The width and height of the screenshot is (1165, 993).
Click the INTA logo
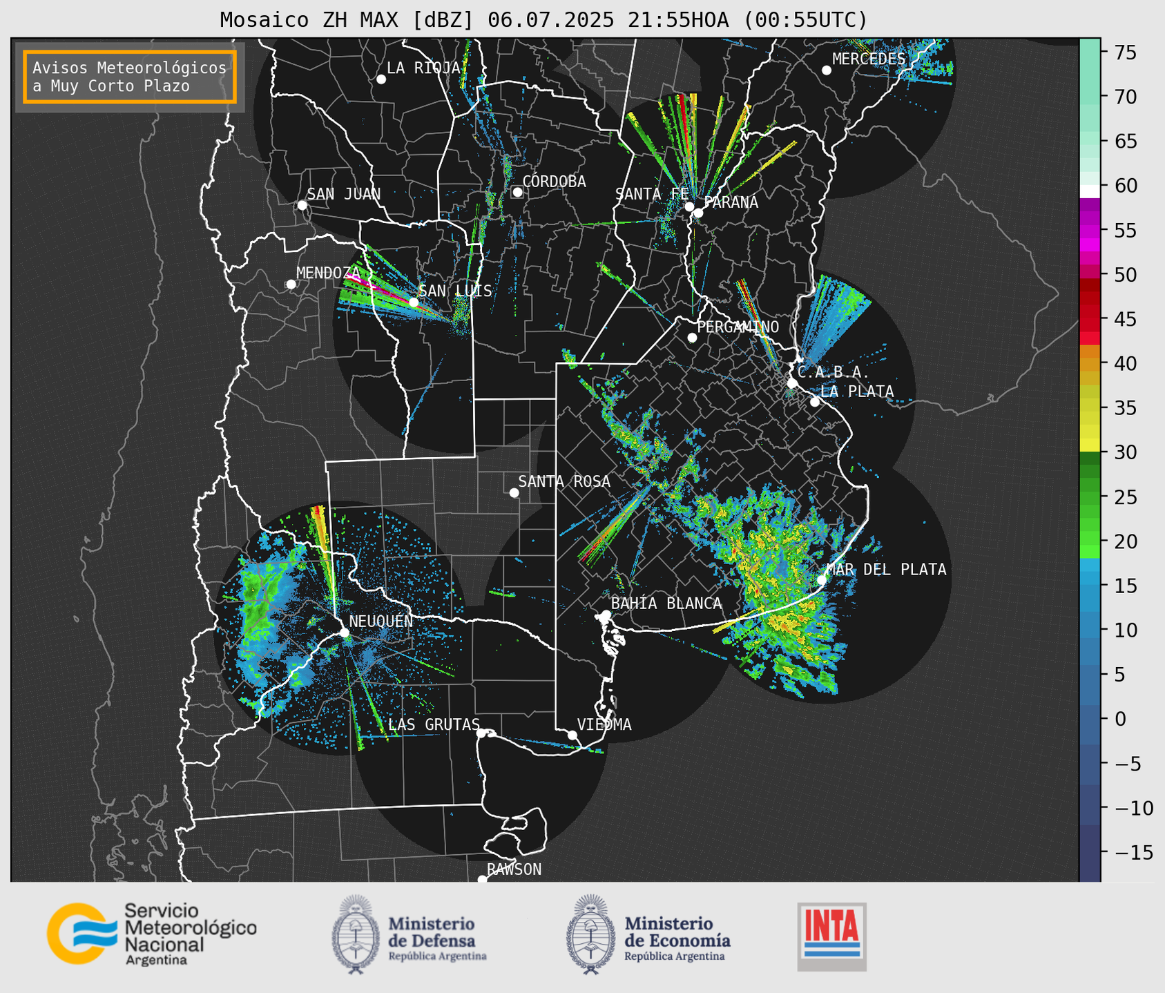[x=831, y=936]
